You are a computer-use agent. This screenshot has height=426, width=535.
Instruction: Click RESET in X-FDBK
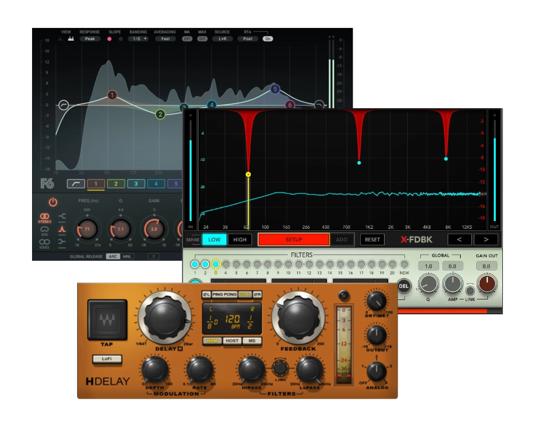372,239
